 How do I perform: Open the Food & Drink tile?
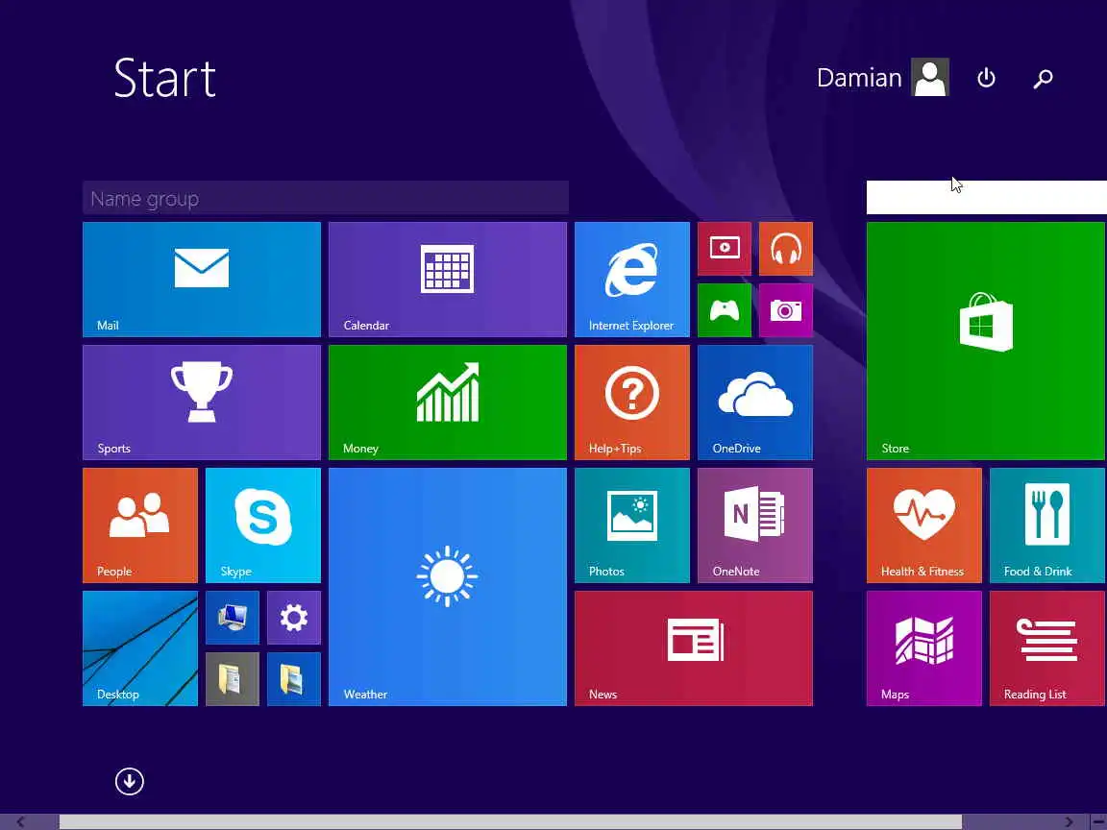(1047, 525)
